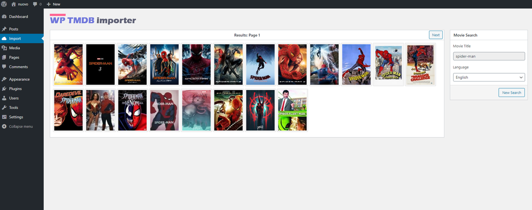Choose the Spider-Plant-Man poster thumbnail

point(293,110)
